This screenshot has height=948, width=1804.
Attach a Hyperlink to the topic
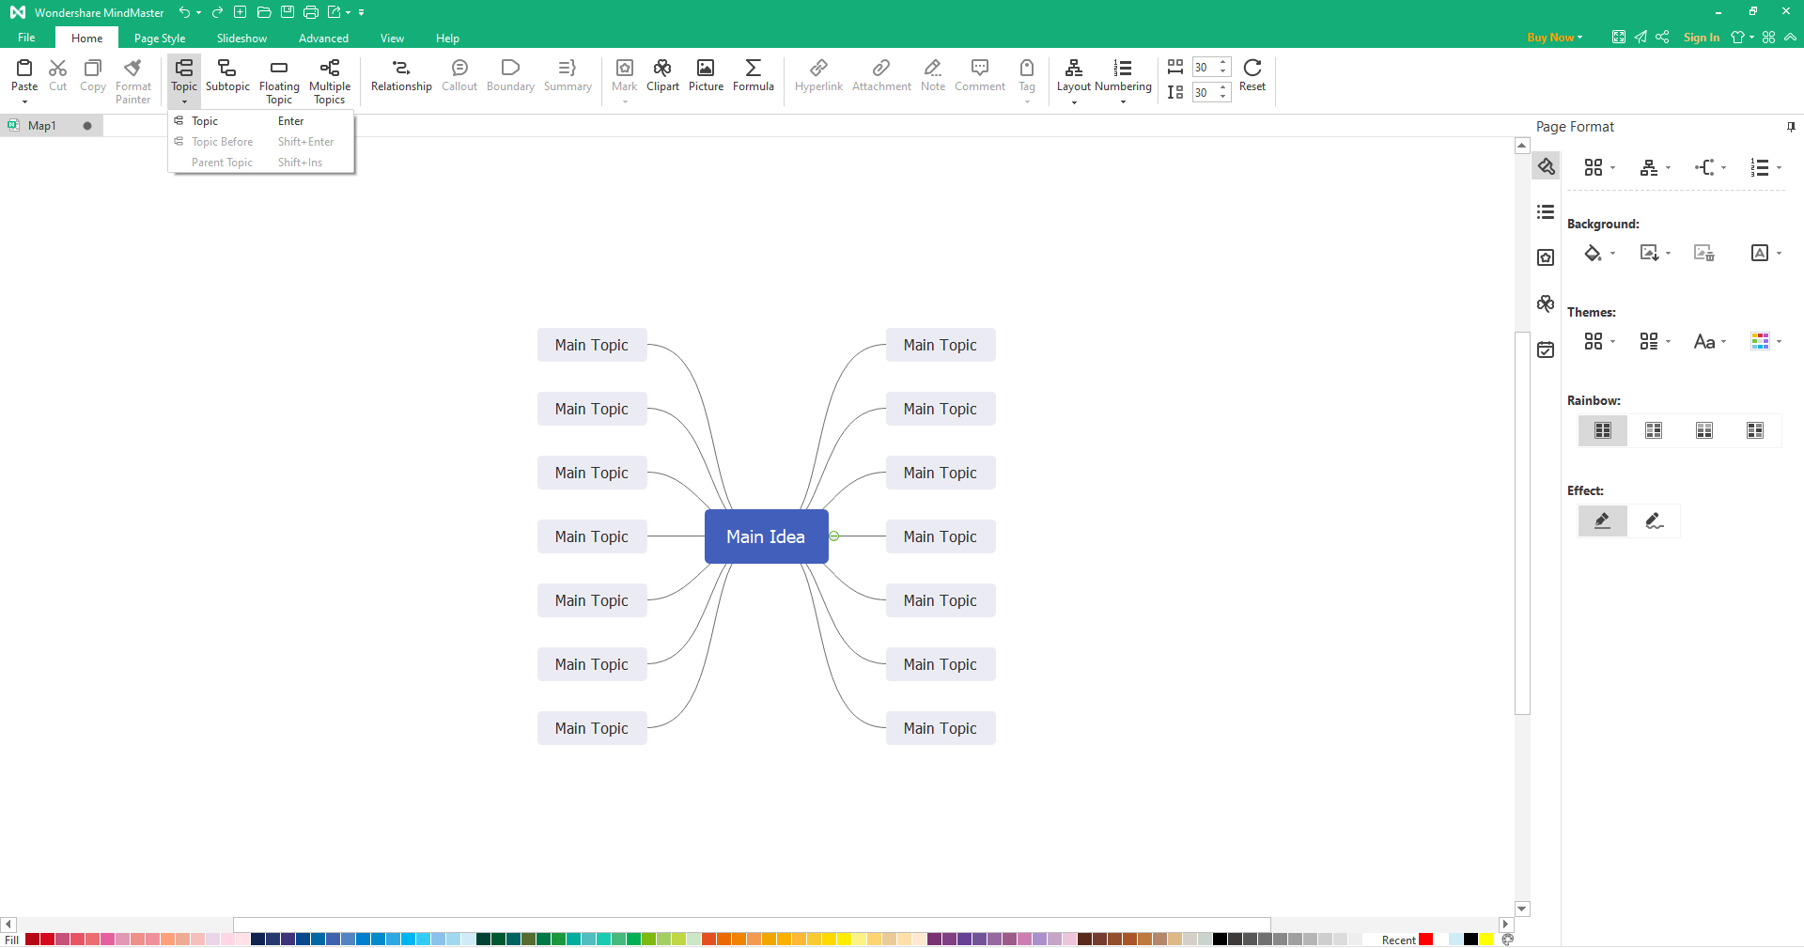[818, 79]
